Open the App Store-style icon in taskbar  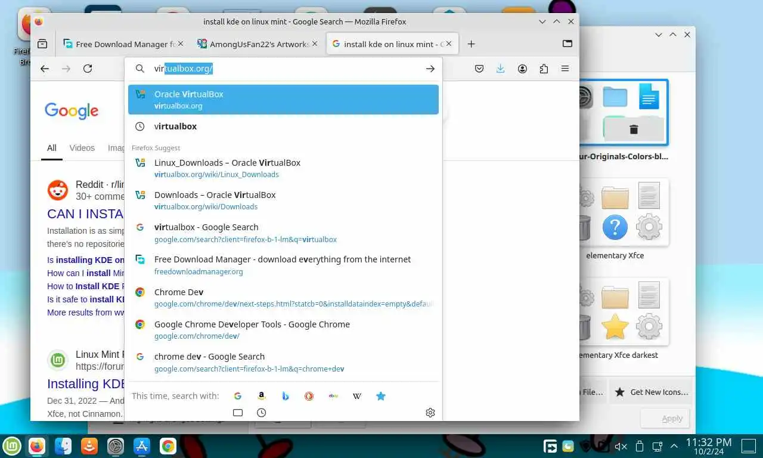[x=142, y=446]
